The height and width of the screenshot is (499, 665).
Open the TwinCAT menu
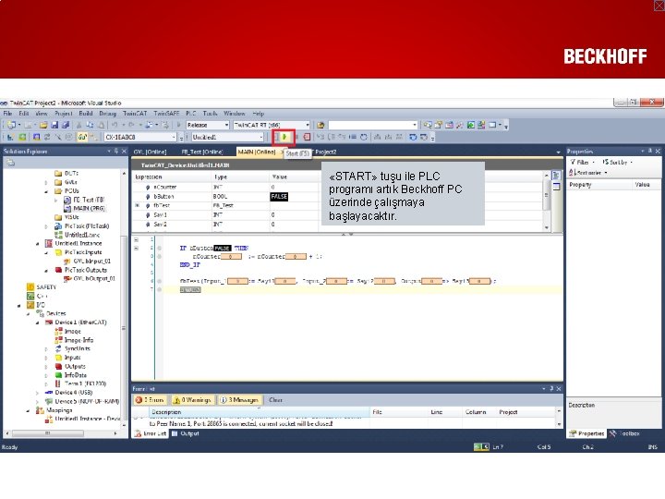[x=135, y=114]
